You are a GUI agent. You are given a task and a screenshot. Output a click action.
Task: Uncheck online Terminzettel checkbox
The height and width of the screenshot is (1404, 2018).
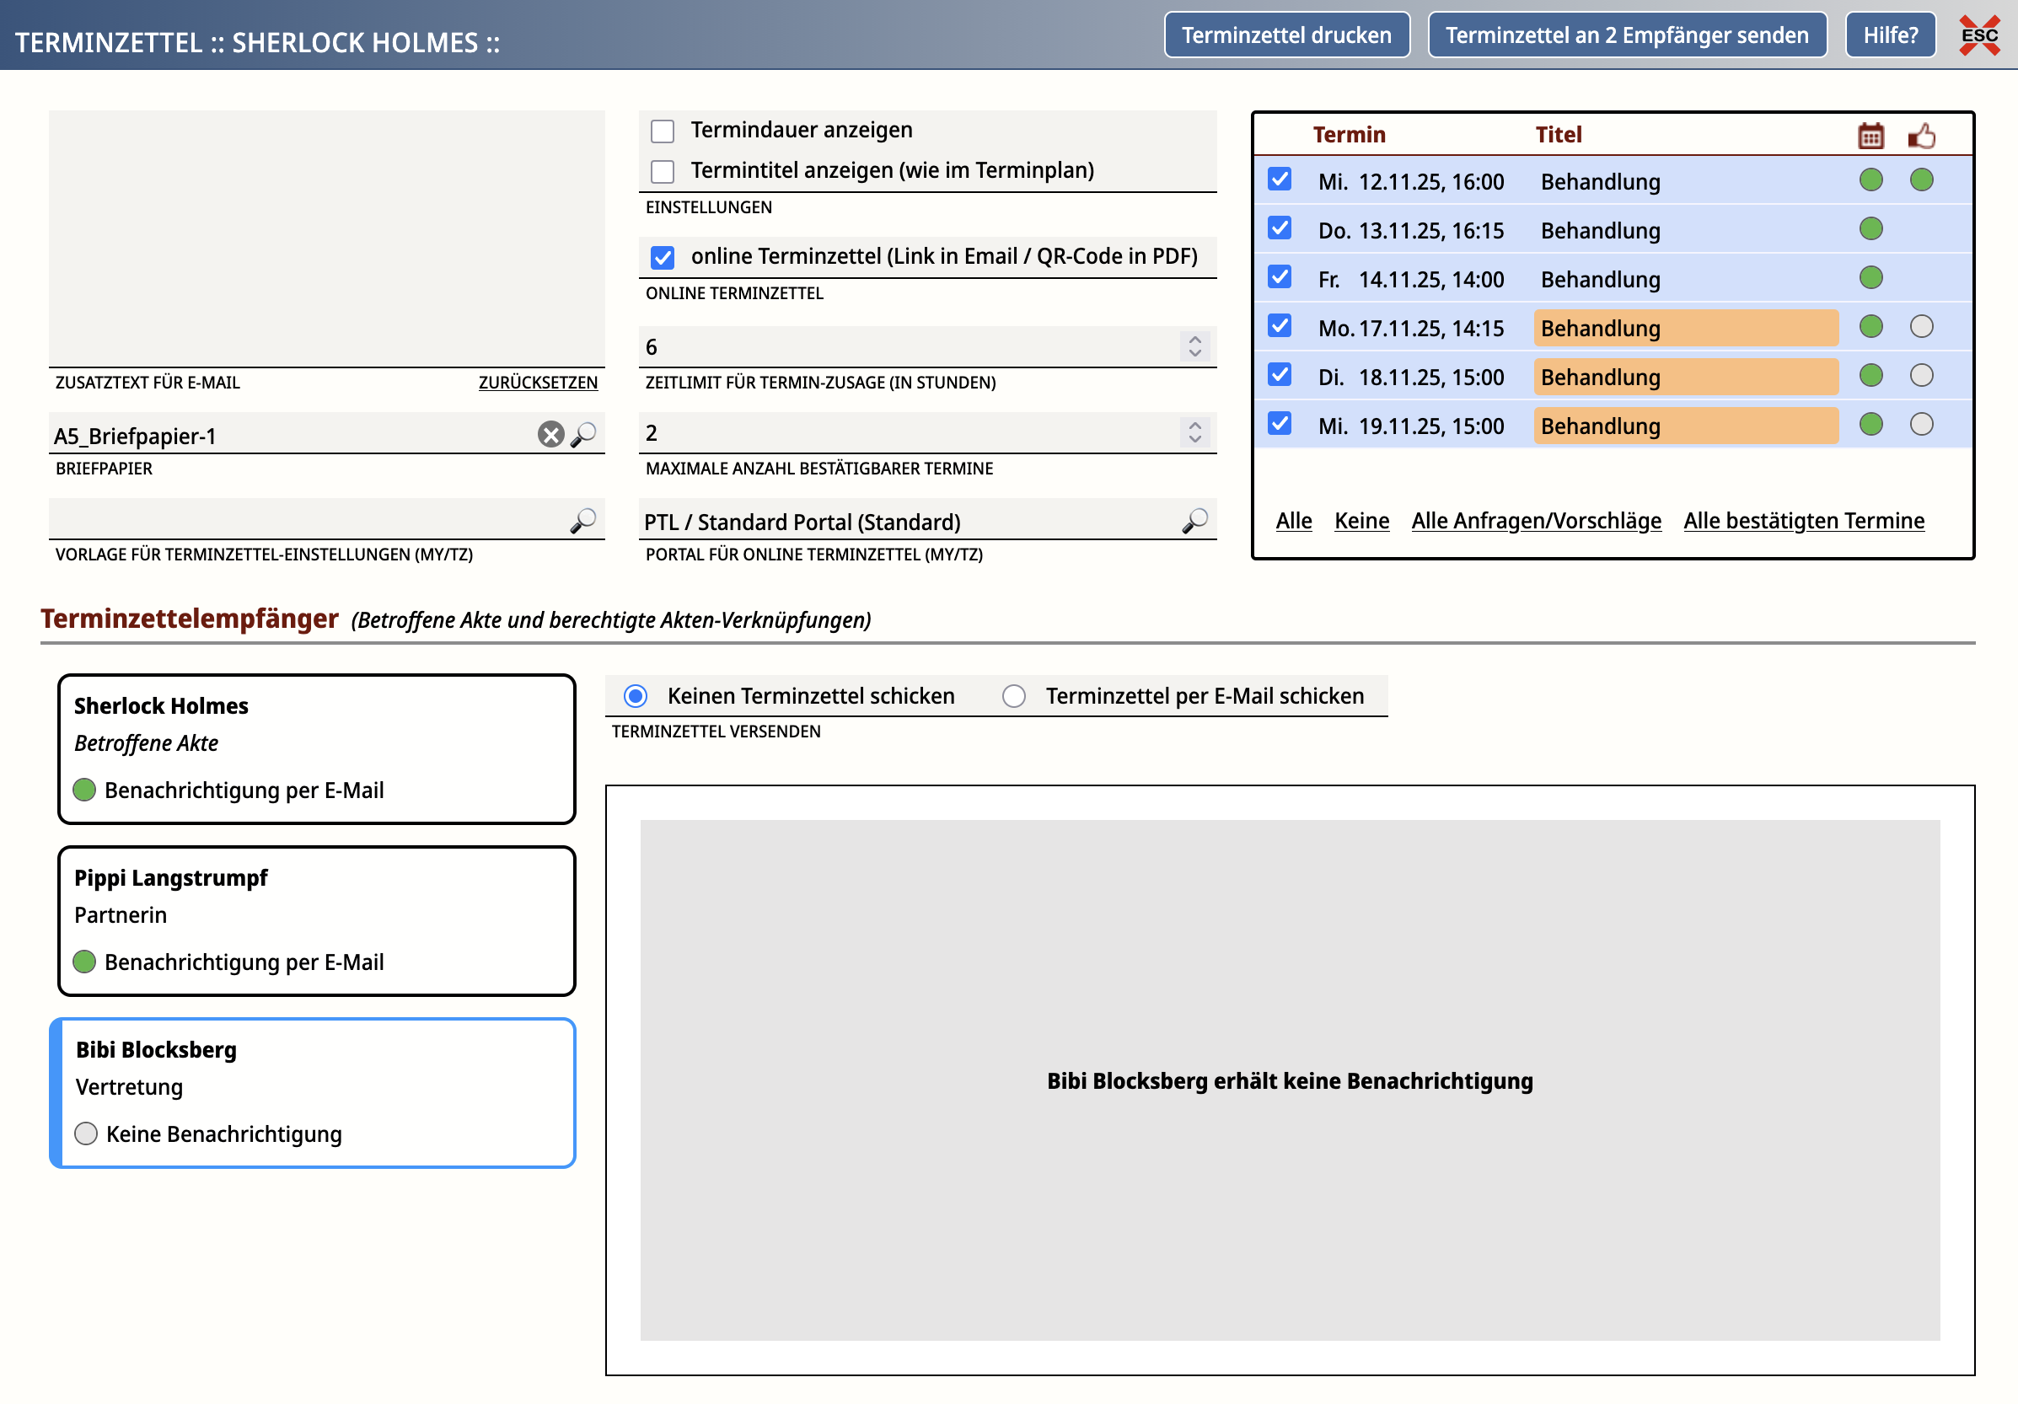663,257
